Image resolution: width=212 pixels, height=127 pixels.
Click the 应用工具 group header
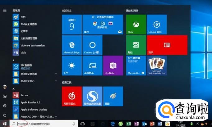point(67,82)
